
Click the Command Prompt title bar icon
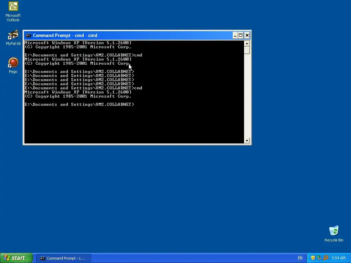coord(28,35)
